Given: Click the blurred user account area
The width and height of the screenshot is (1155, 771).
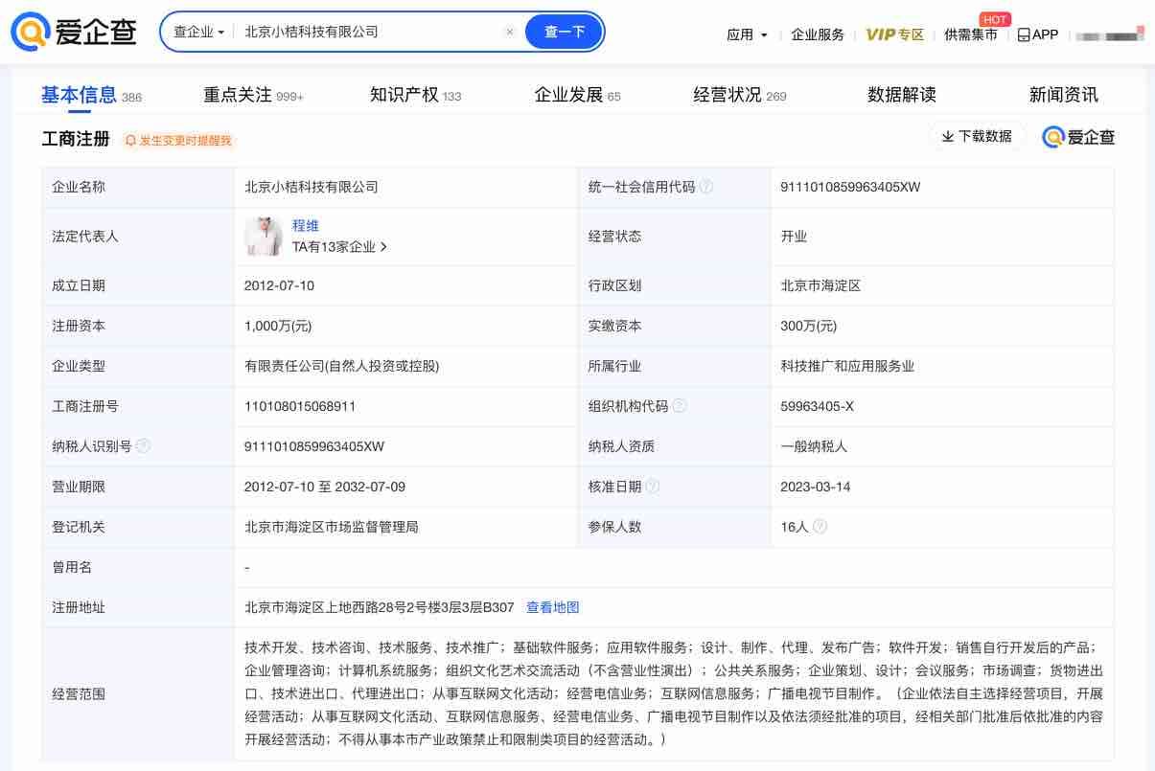Looking at the screenshot, I should pos(1110,35).
